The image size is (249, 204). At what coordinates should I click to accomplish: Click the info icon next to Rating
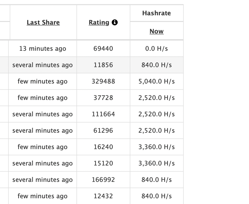click(115, 22)
